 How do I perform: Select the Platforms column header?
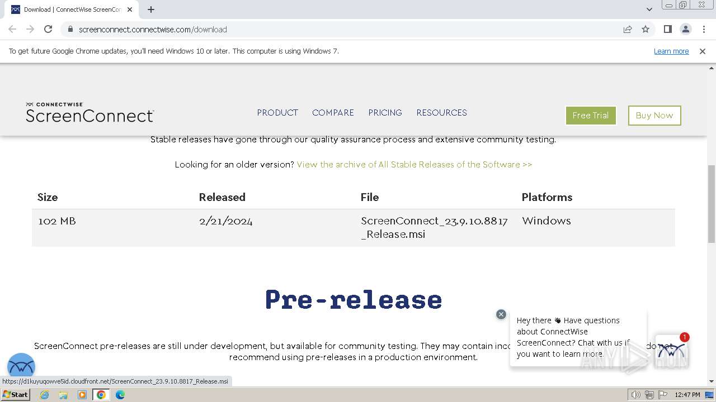click(x=547, y=197)
